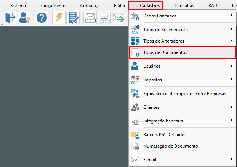Choose E-mail menu entry
This screenshot has width=237, height=167.
coord(182,160)
